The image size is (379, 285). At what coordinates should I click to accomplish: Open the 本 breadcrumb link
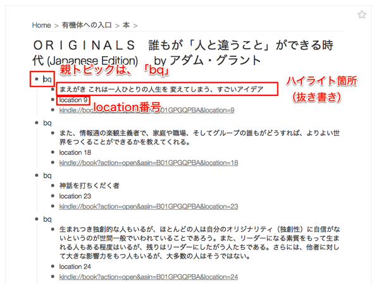pyautogui.click(x=126, y=25)
